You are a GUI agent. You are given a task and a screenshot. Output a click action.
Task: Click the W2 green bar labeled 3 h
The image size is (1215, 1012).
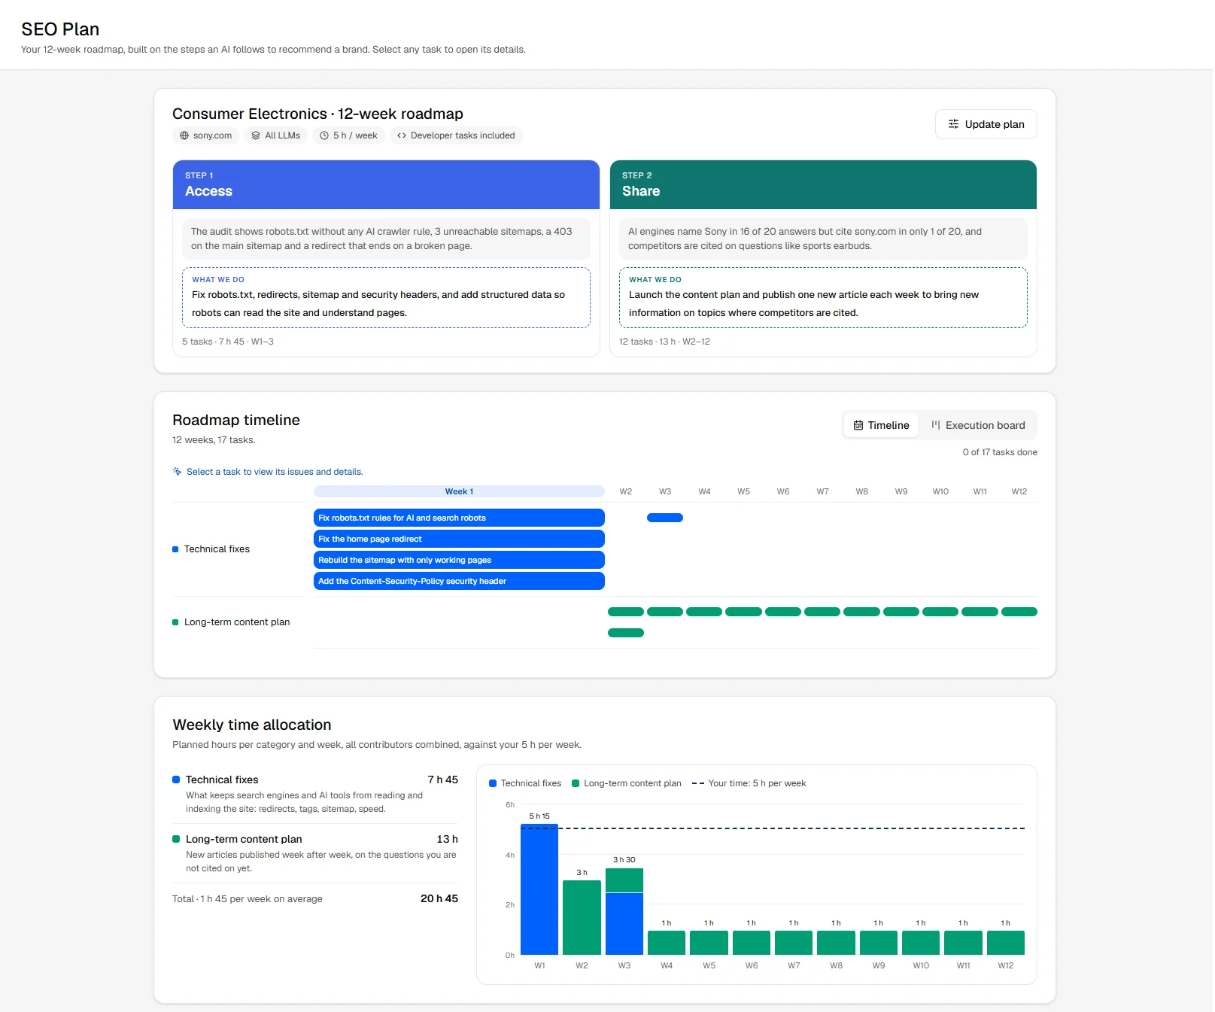[x=582, y=917]
